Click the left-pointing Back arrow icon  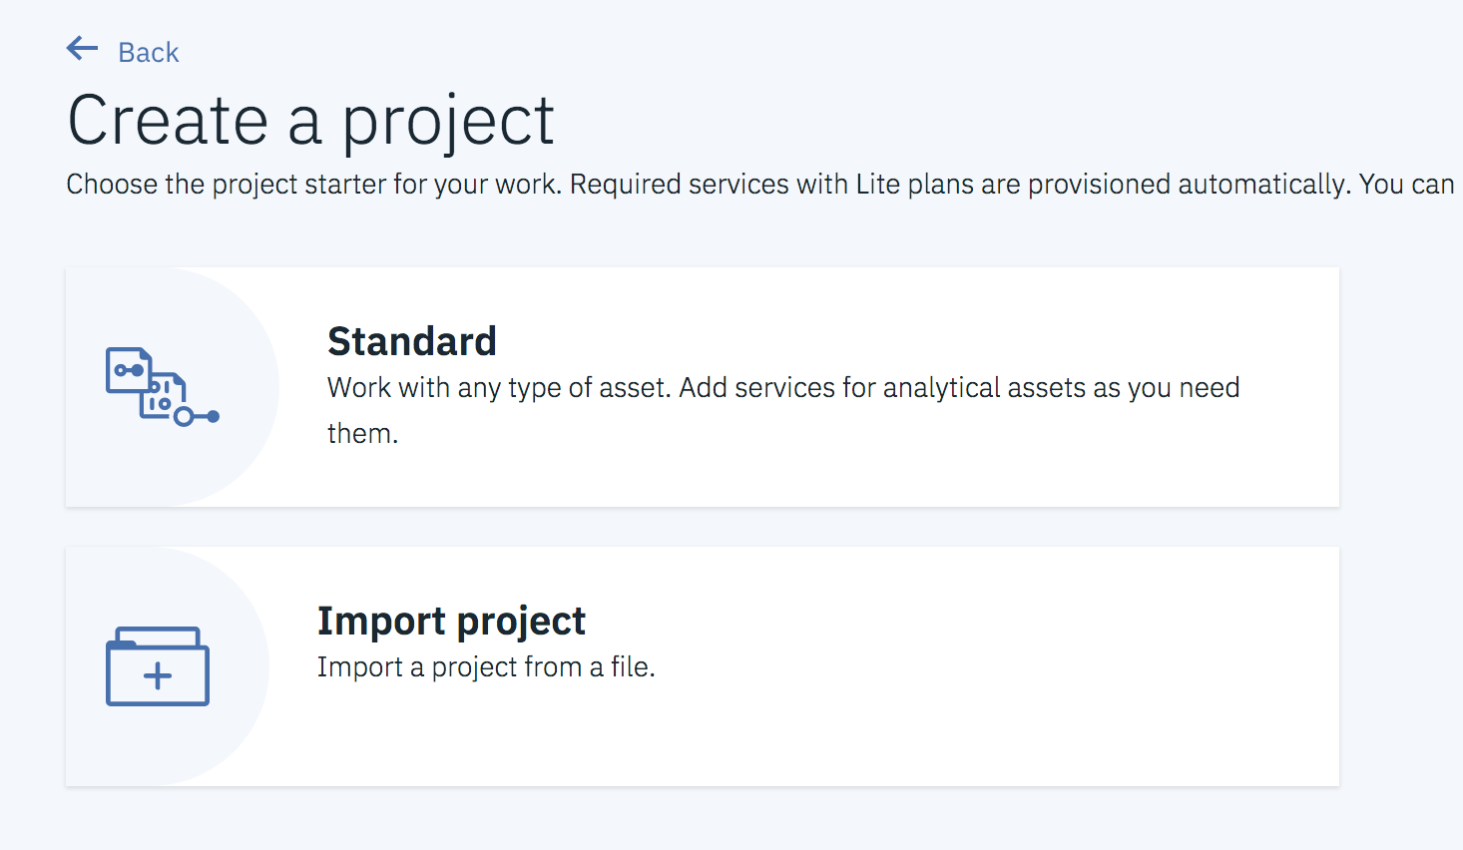click(82, 49)
